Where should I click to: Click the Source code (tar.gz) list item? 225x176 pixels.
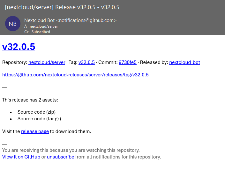click(x=39, y=119)
